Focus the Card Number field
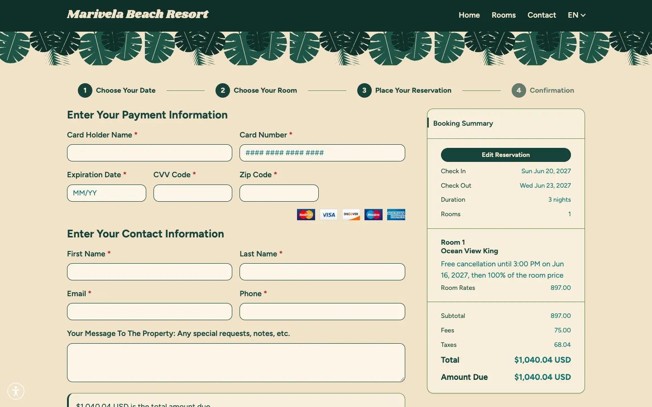 click(x=322, y=153)
